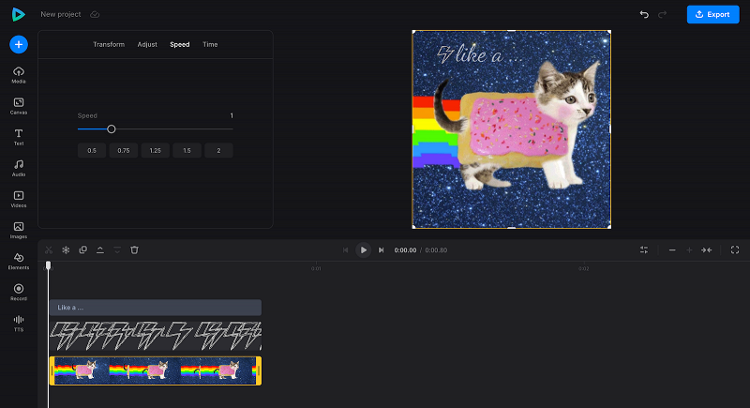Click the Export button
The width and height of the screenshot is (750, 408).
712,14
